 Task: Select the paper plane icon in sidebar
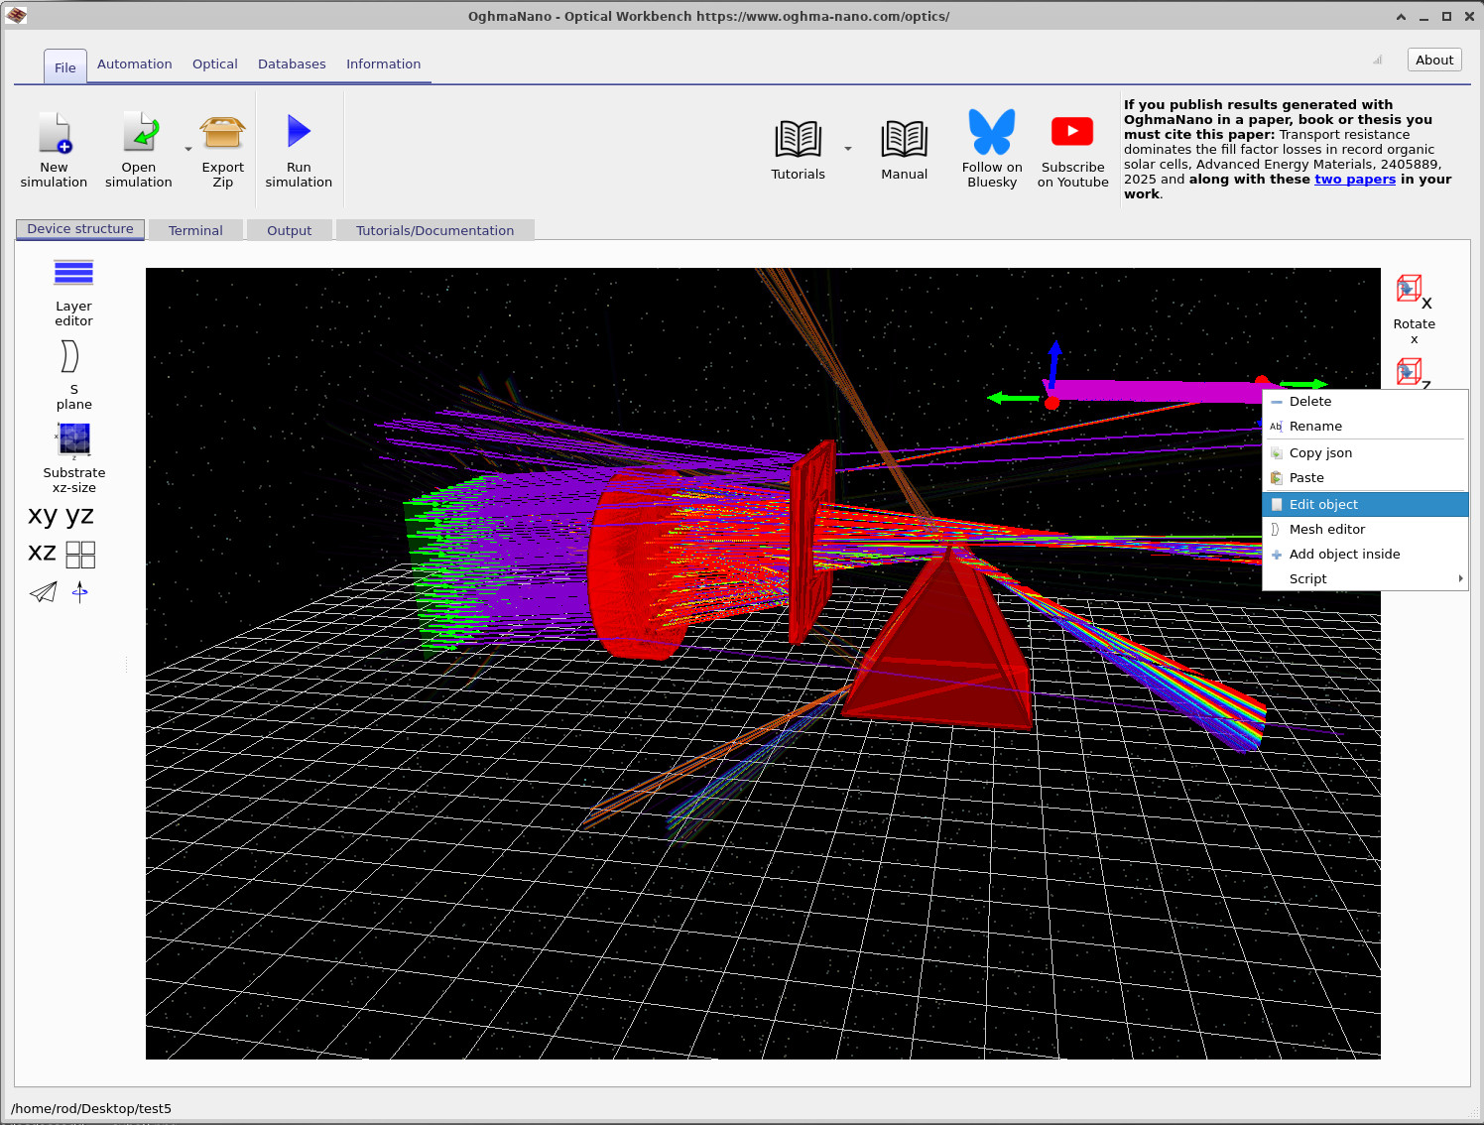tap(43, 592)
